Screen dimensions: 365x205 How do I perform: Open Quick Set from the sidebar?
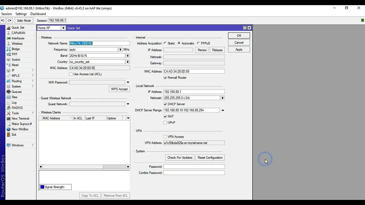[x=18, y=28]
